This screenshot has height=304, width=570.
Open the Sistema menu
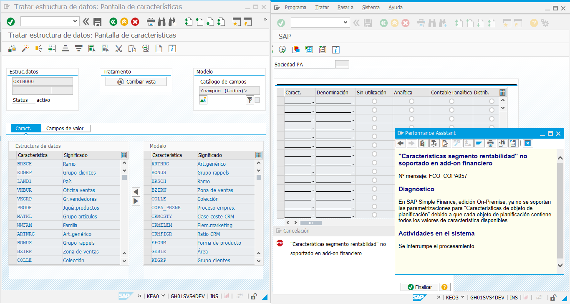(371, 8)
